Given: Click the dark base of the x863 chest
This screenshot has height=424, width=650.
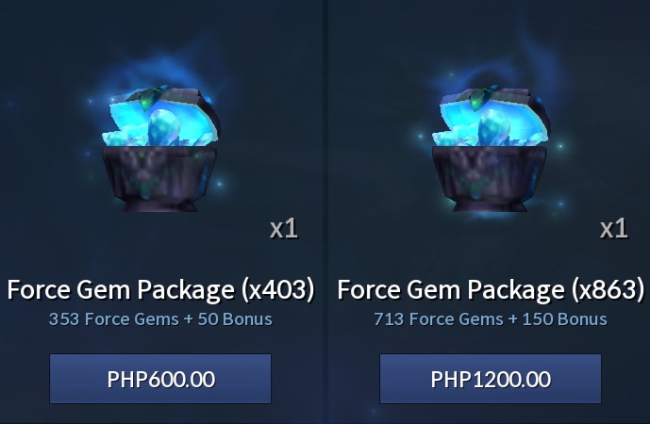Looking at the screenshot, I should coord(490,178).
